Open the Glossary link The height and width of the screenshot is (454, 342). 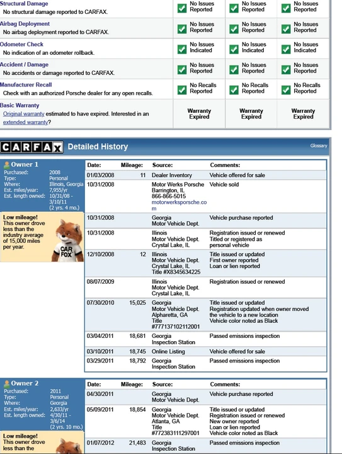click(x=319, y=146)
